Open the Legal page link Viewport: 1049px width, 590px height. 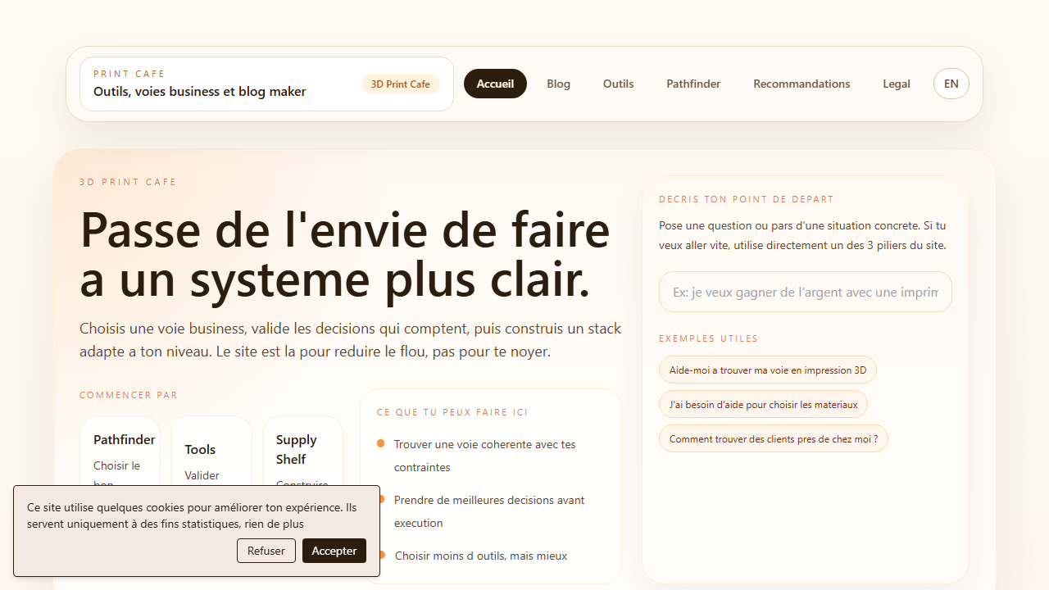(x=896, y=84)
